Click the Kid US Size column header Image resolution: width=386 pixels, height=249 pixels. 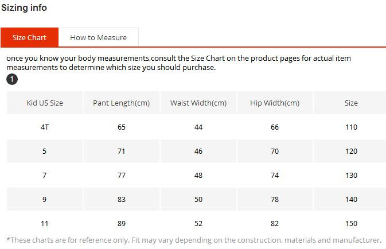[45, 103]
